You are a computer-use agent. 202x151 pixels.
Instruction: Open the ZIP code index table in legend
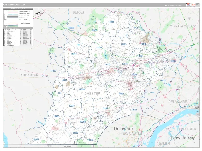coord(18,37)
